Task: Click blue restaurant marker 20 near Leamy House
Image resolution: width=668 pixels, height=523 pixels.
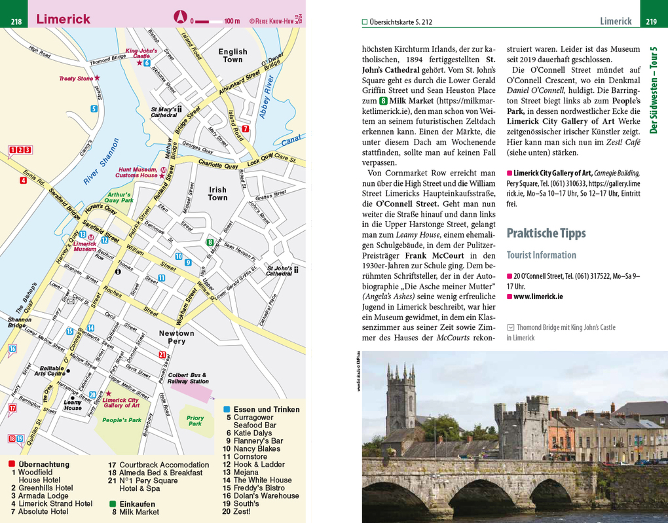Action: [x=92, y=395]
